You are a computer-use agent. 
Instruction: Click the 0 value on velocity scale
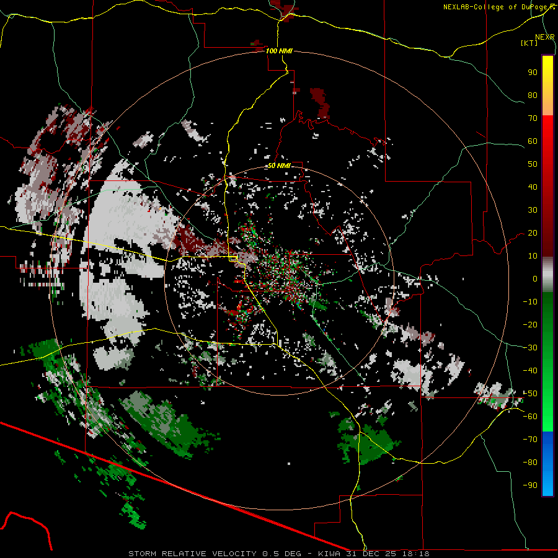pyautogui.click(x=535, y=279)
